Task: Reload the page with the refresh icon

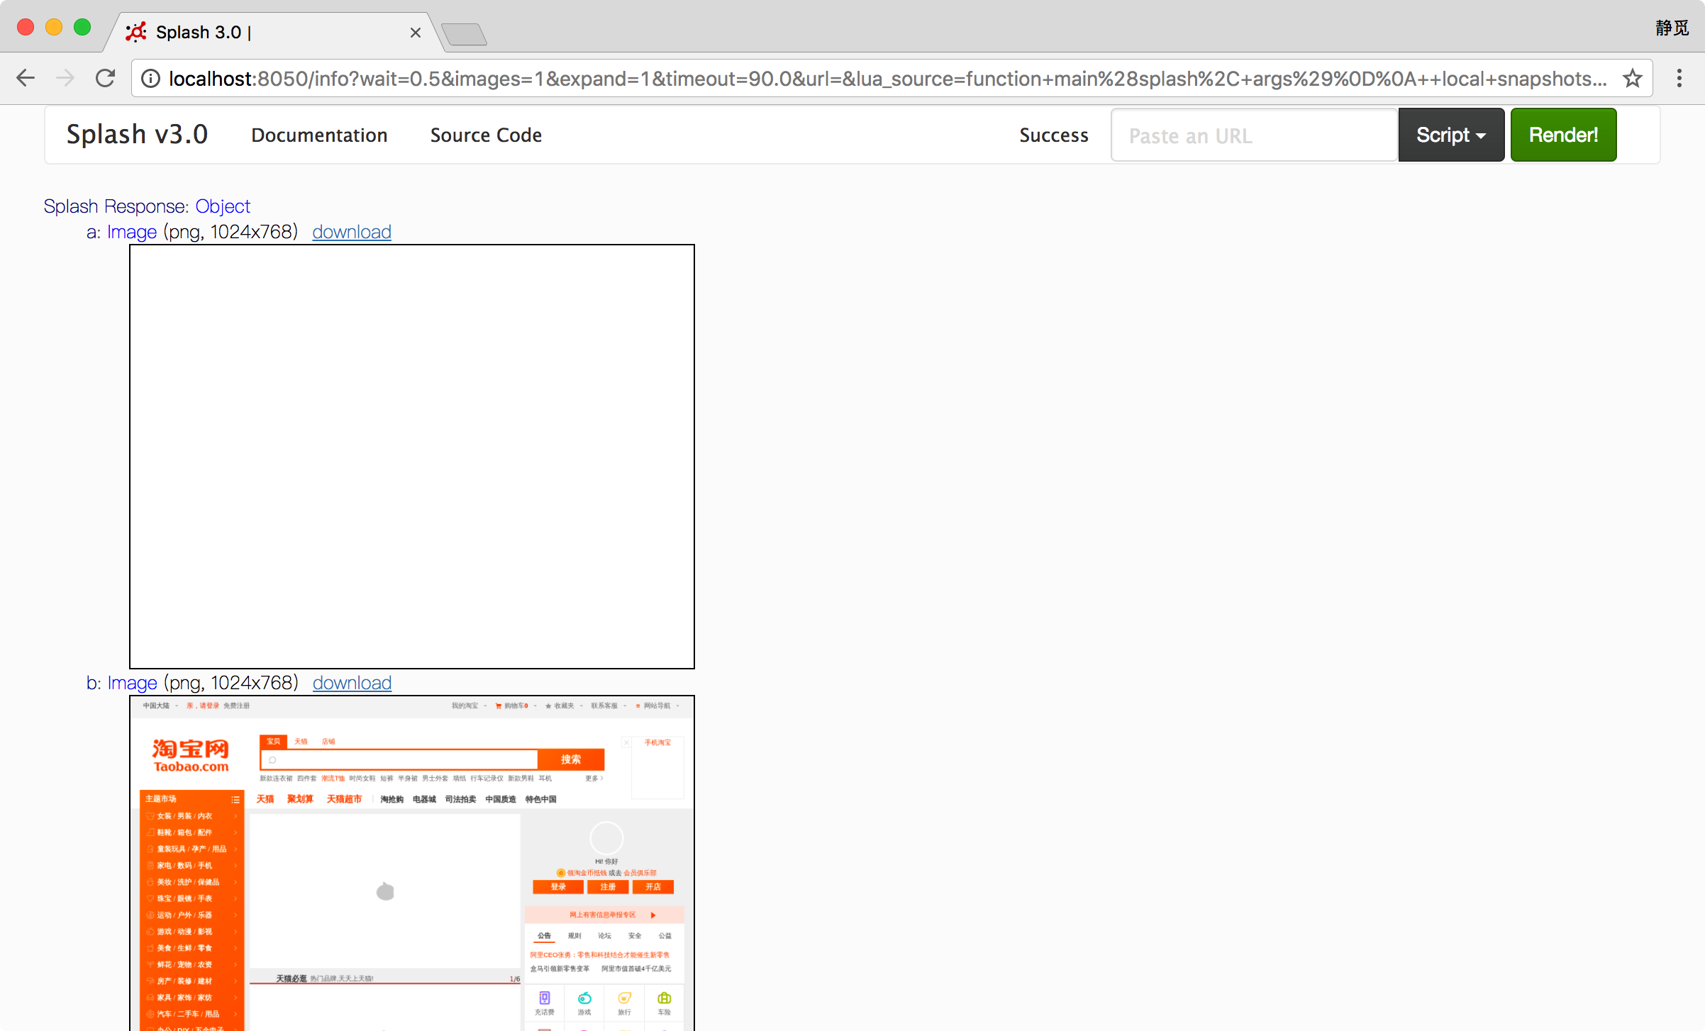Action: point(106,78)
